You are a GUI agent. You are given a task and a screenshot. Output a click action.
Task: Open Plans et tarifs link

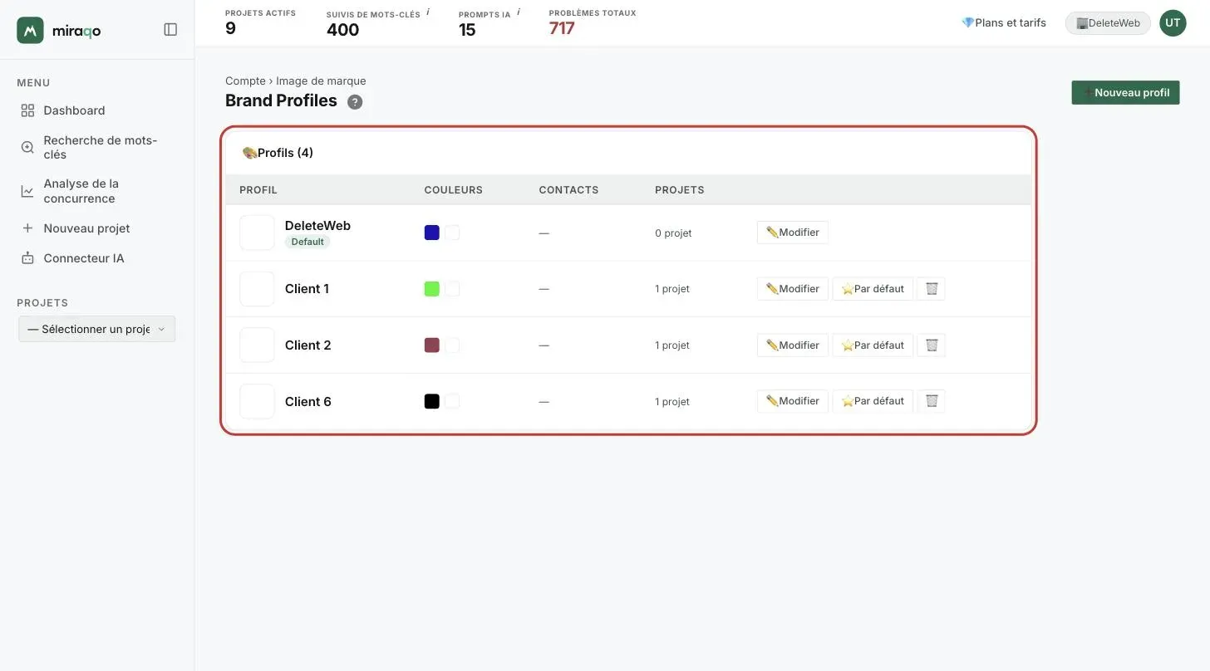(1003, 23)
